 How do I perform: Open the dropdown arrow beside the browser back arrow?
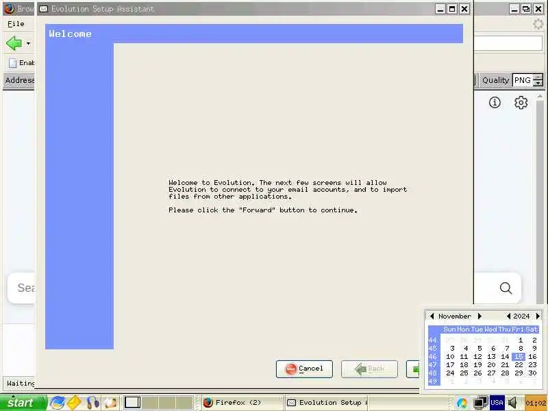coord(28,44)
